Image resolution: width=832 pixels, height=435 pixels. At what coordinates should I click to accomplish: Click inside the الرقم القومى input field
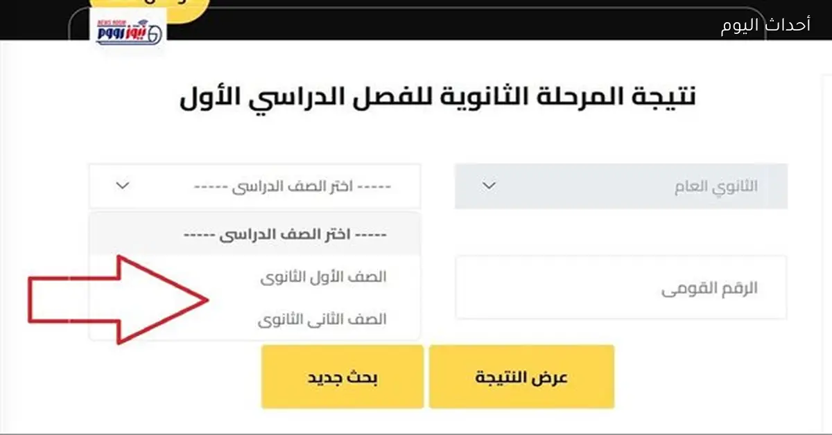[x=621, y=287]
